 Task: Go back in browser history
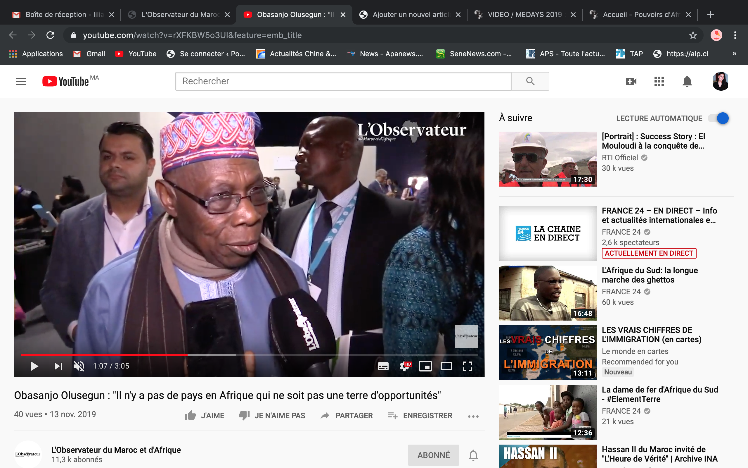point(13,35)
